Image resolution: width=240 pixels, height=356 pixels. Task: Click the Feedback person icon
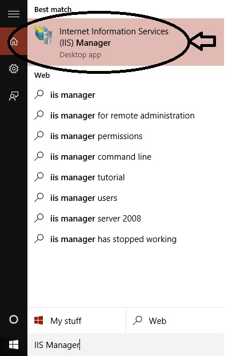click(x=14, y=96)
